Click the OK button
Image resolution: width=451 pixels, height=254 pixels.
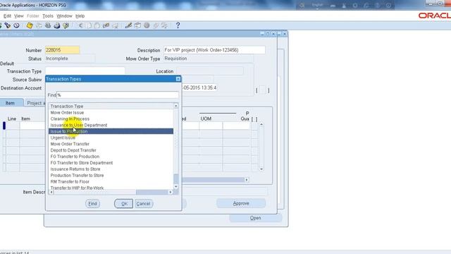[124, 204]
